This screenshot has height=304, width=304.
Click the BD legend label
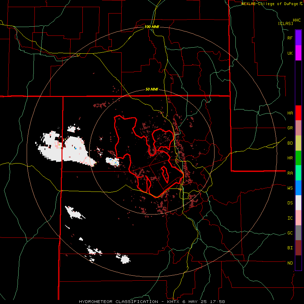tap(290, 143)
